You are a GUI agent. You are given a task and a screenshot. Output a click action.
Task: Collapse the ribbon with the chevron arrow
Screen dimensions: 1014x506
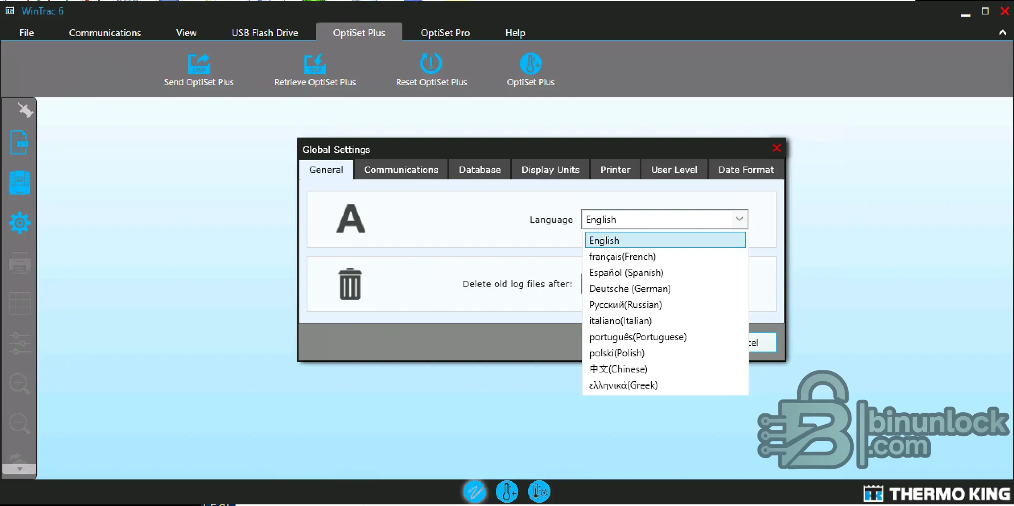point(1002,33)
